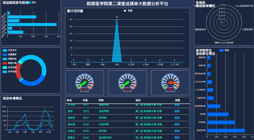Click the gauge showing value 198
Image resolution: width=254 pixels, height=140 pixels.
(84, 83)
